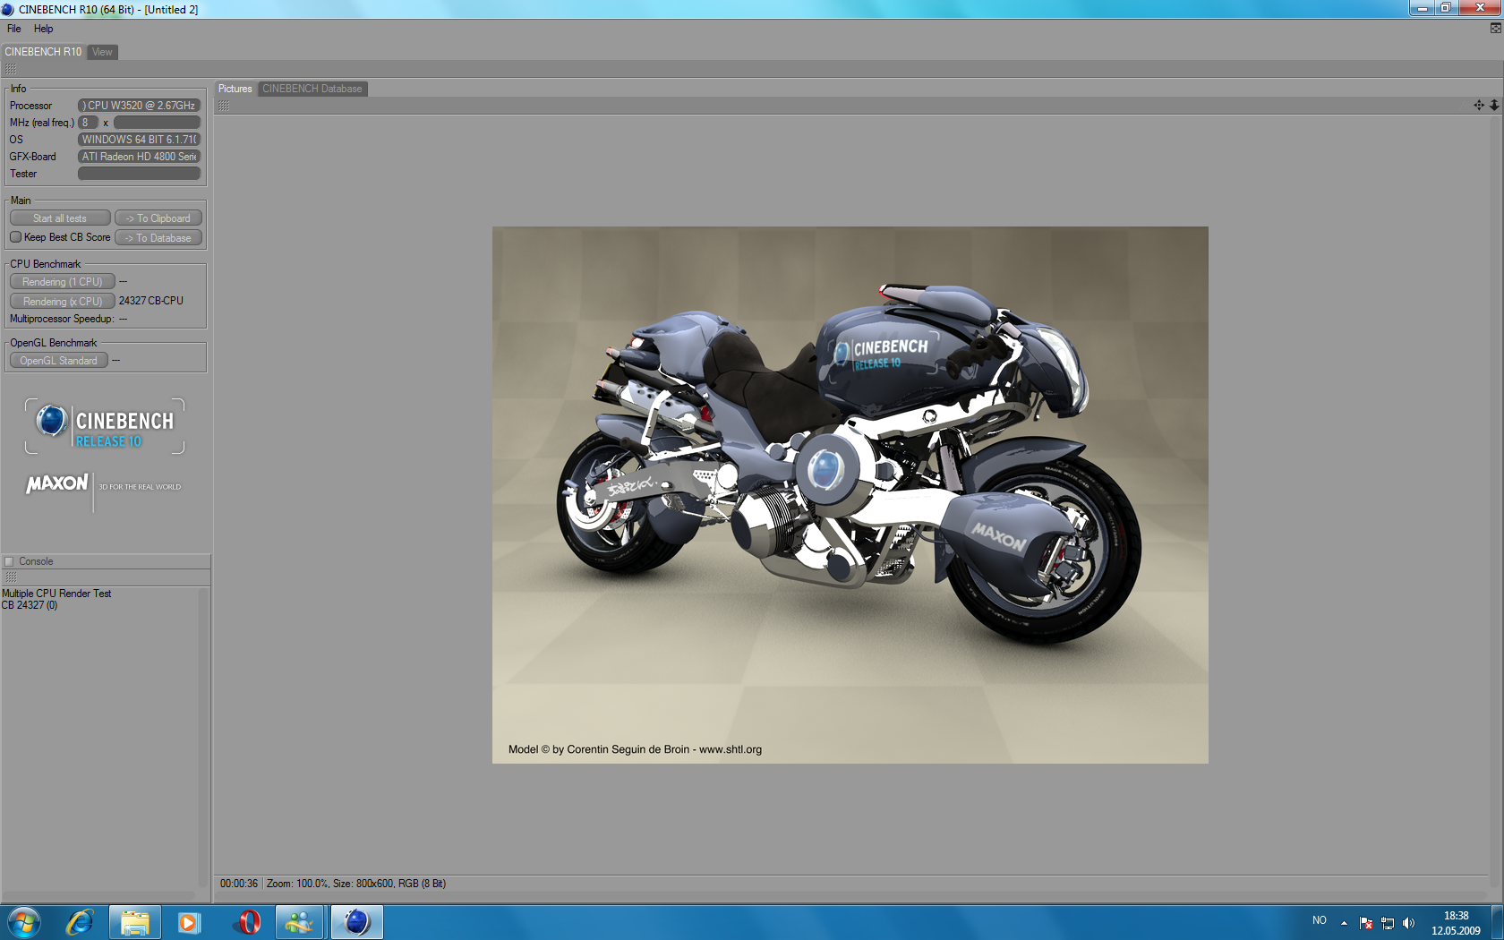Click the render time 00:00:36 in status bar
The width and height of the screenshot is (1504, 940).
(x=239, y=884)
